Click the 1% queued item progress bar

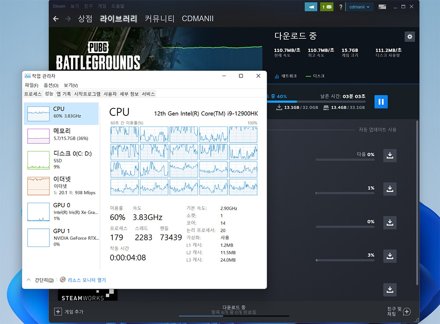click(x=345, y=193)
